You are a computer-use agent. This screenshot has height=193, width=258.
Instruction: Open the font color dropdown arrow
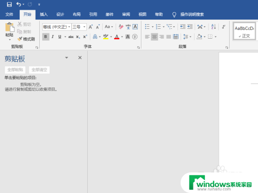point(122,37)
